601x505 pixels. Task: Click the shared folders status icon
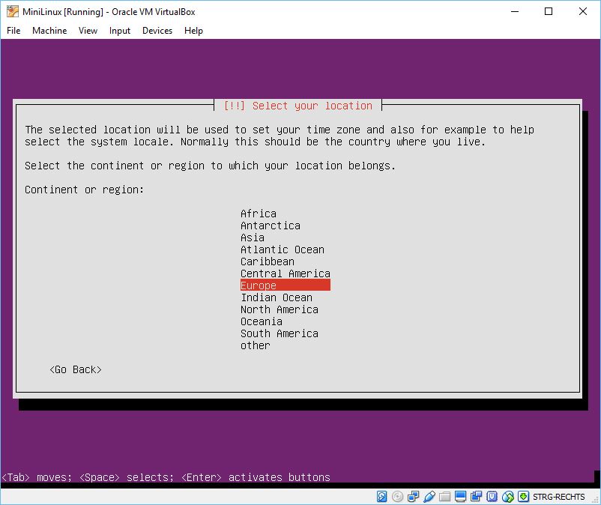(x=445, y=497)
